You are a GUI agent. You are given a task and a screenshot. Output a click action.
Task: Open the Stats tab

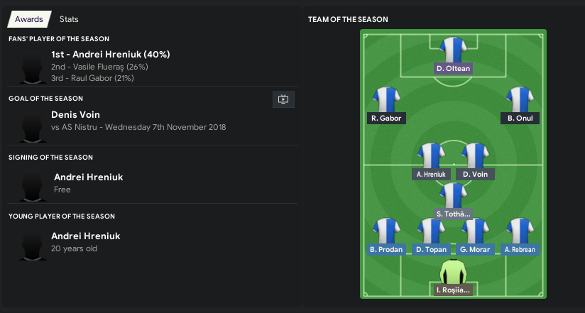pyautogui.click(x=69, y=19)
